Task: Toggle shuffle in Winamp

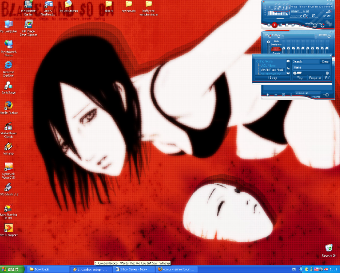Action: [315, 25]
